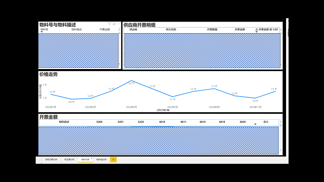This screenshot has height=182, width=324.
Task: Click the 2022年5月 axis label
Action: [131, 107]
